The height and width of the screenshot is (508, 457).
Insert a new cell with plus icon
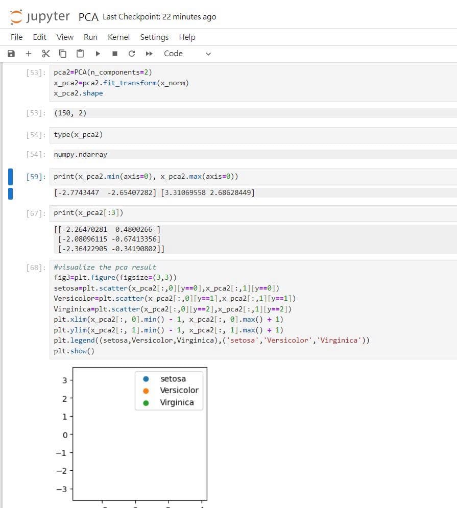click(x=29, y=54)
